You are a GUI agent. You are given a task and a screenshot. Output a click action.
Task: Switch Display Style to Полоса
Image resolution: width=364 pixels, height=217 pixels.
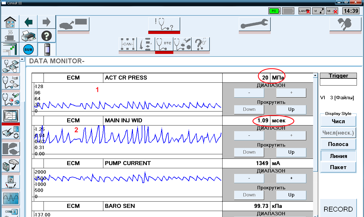(x=338, y=144)
